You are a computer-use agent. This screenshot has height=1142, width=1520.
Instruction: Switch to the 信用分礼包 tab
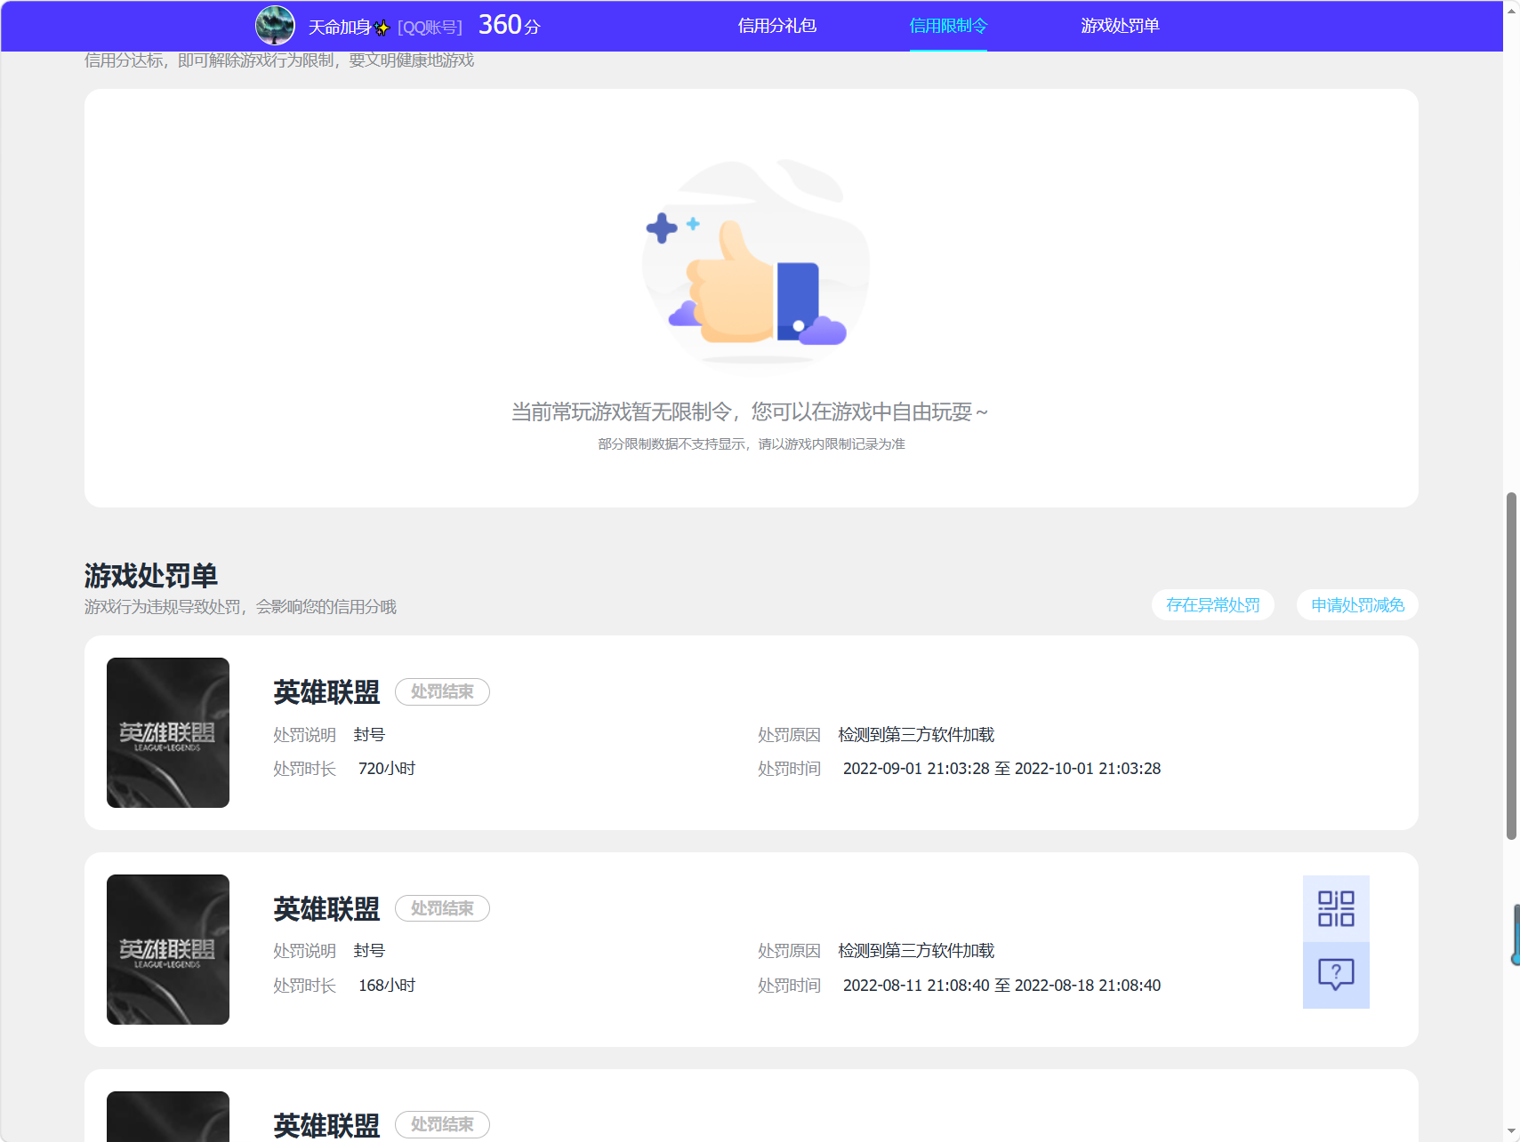point(777,26)
